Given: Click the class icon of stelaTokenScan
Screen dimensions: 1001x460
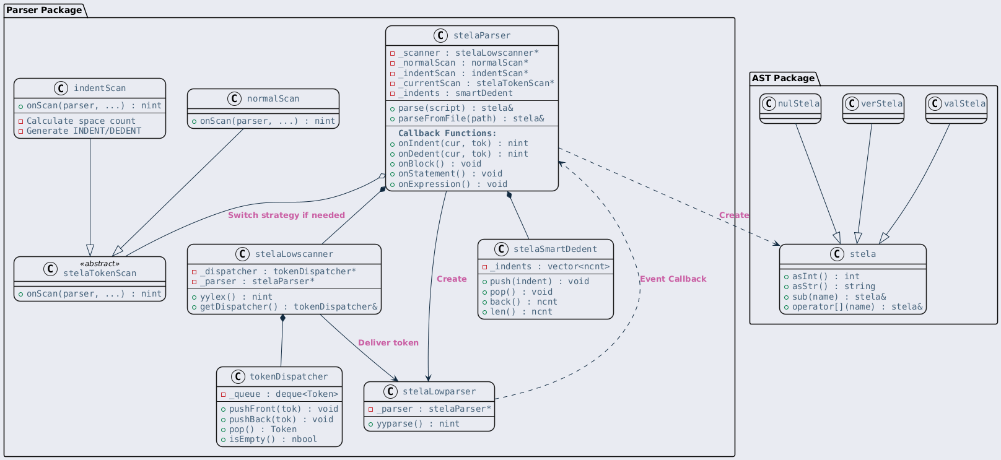Looking at the screenshot, I should (x=51, y=269).
